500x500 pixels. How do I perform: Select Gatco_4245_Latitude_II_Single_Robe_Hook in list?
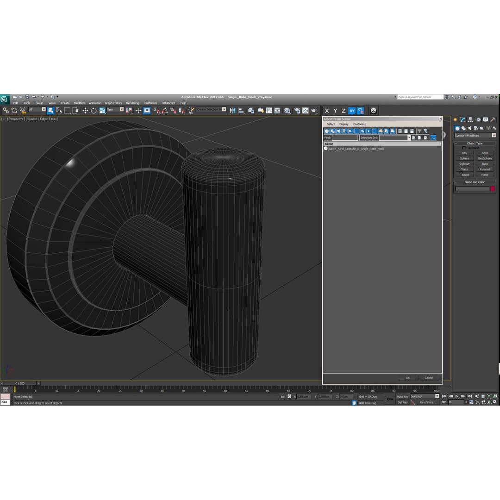pyautogui.click(x=356, y=149)
